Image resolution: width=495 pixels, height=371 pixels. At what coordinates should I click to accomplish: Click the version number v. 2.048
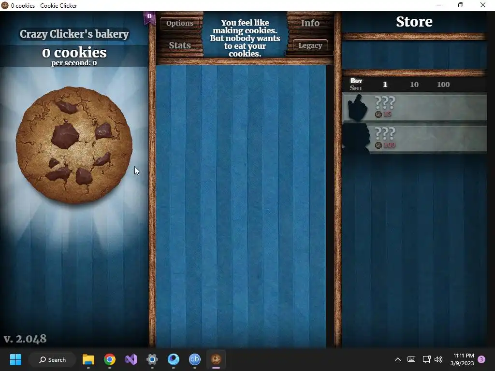coord(25,339)
